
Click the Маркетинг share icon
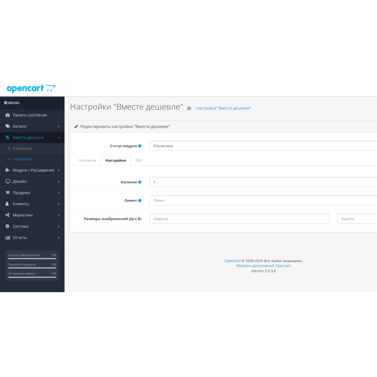pos(7,215)
